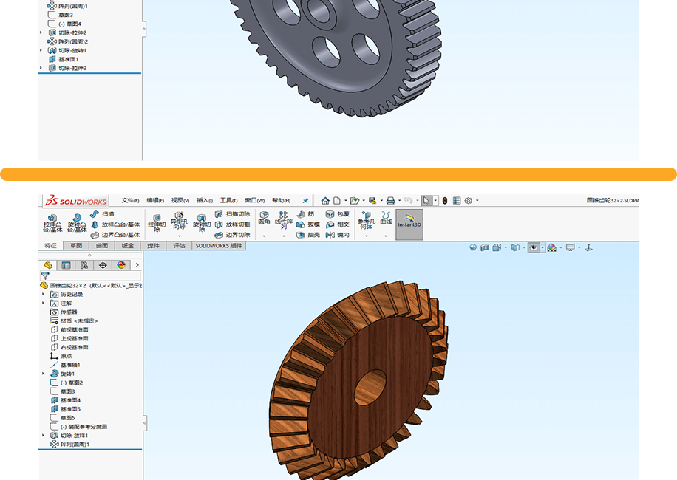This screenshot has height=480, width=677.
Task: Save the document with the disk icon
Action: click(372, 201)
